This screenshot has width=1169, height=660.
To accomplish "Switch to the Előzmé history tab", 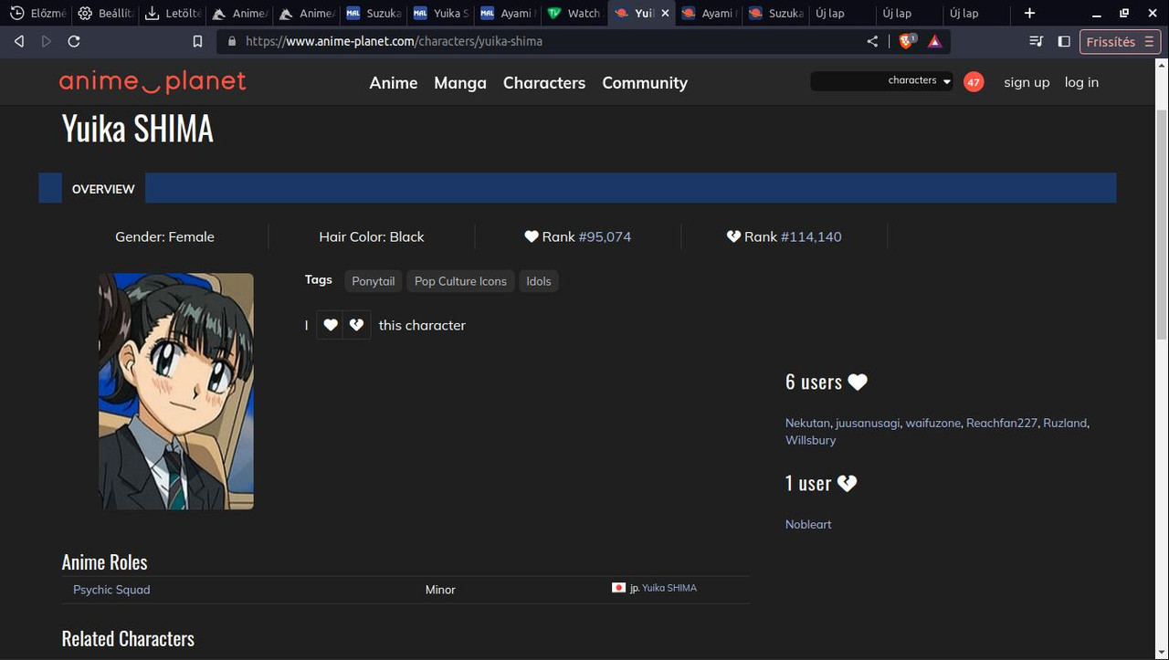I will click(38, 13).
